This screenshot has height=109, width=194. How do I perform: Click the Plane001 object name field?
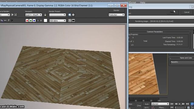[x=182, y=62]
